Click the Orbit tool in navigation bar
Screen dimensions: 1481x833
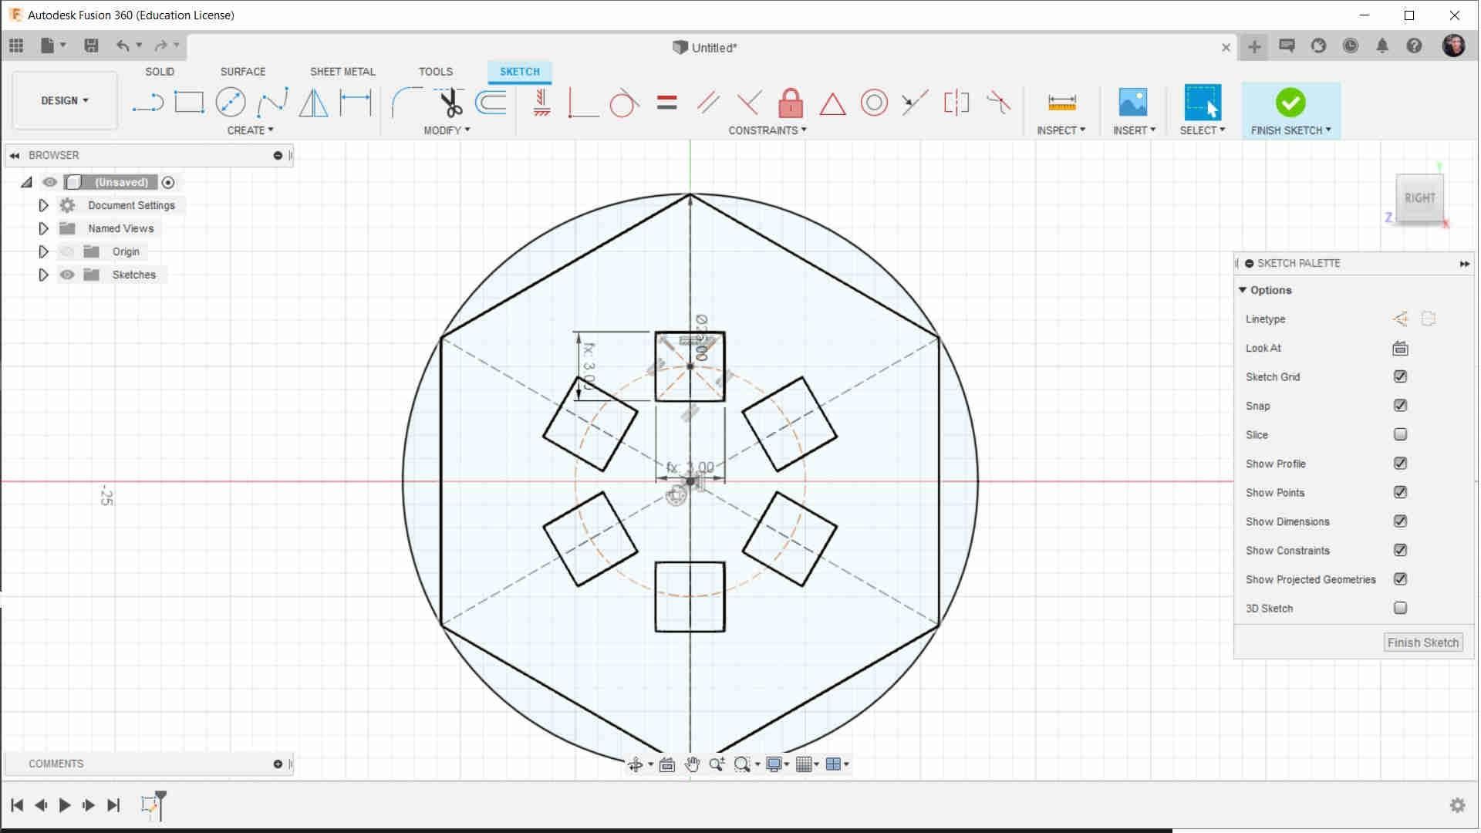636,764
